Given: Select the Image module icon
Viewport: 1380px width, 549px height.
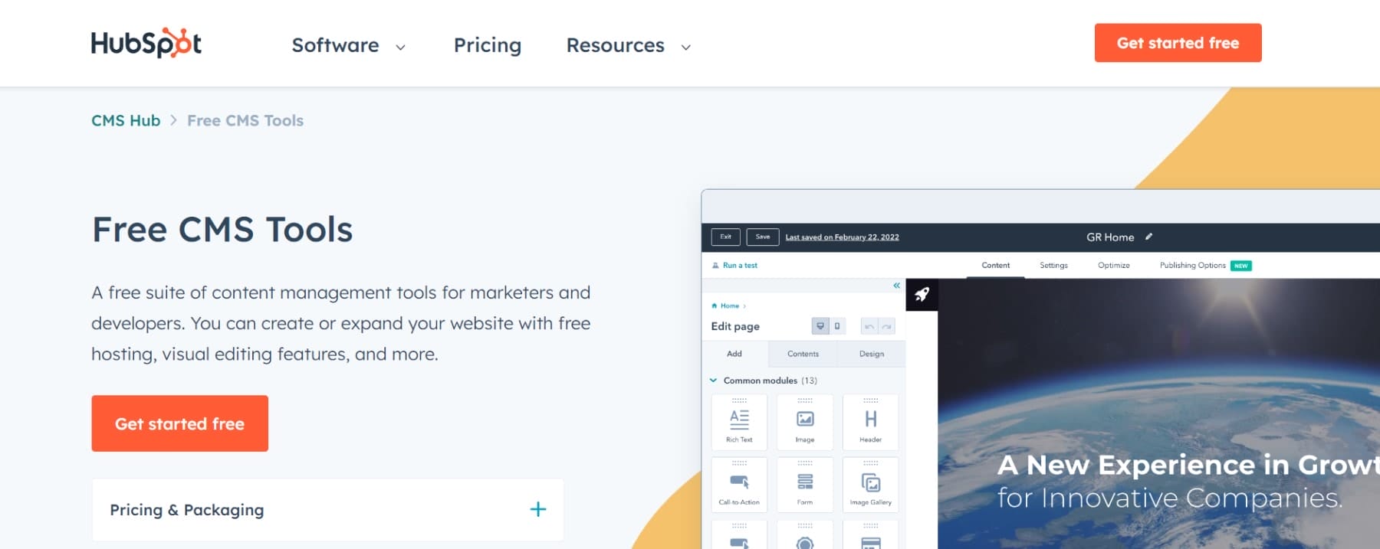Looking at the screenshot, I should click(x=805, y=422).
